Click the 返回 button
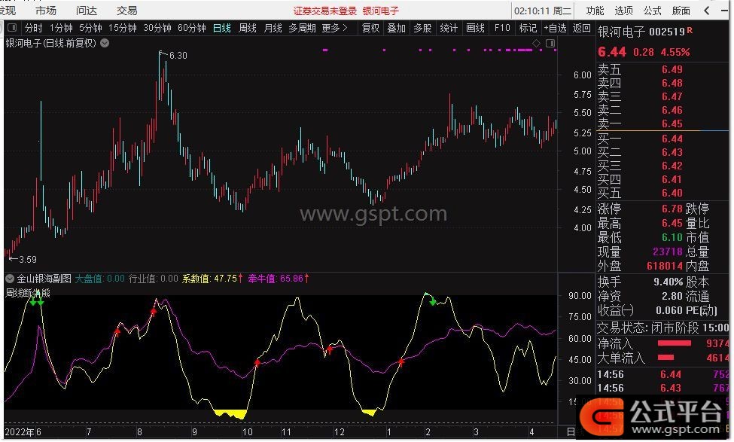734x442 pixels. point(581,28)
